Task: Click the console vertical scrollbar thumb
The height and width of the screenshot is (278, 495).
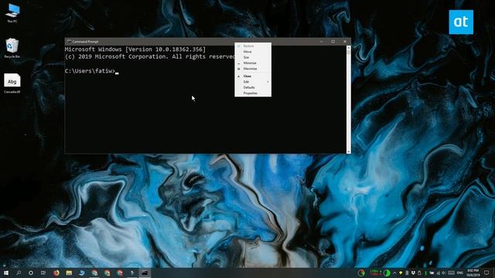Action: coord(349,53)
